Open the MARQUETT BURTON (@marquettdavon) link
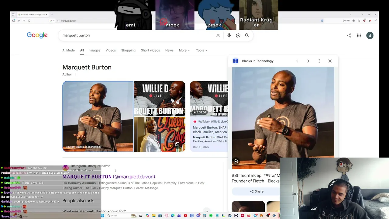Image resolution: width=389 pixels, height=219 pixels. pos(109,177)
